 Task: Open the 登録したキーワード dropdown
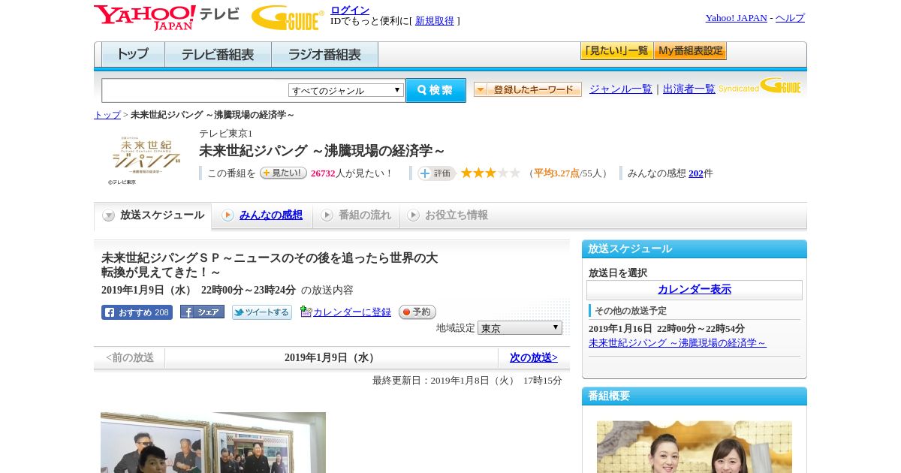click(x=528, y=89)
